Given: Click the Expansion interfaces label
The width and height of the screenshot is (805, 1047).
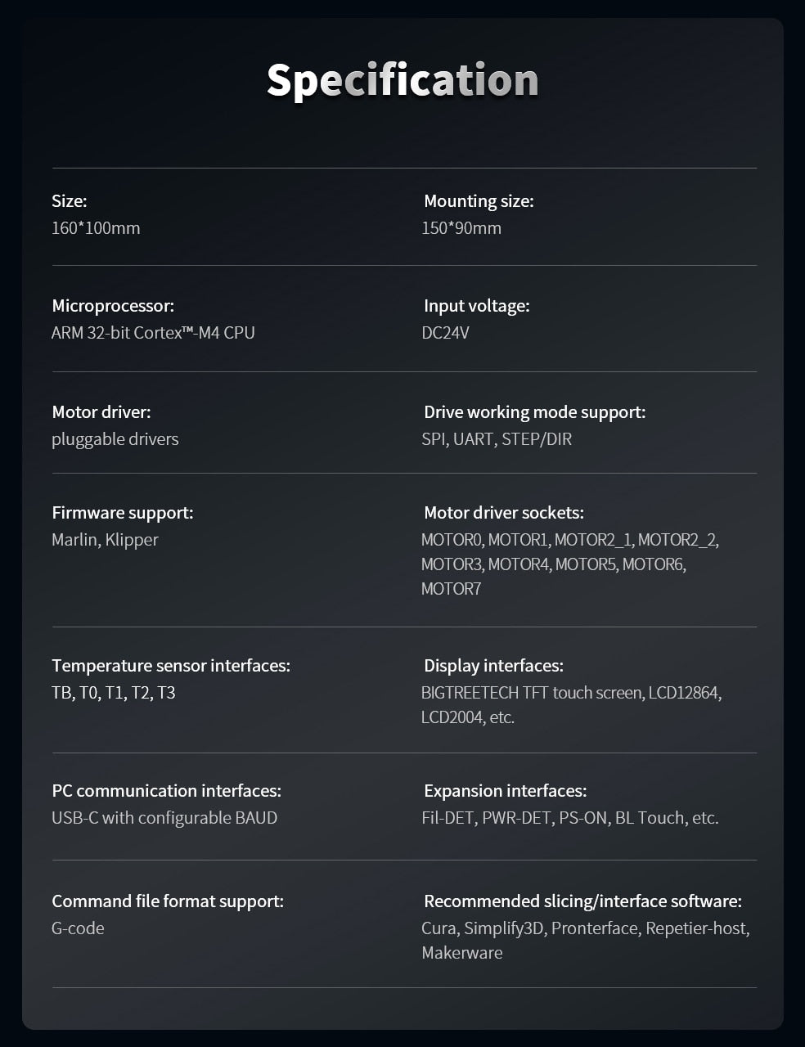Looking at the screenshot, I should click(x=505, y=791).
